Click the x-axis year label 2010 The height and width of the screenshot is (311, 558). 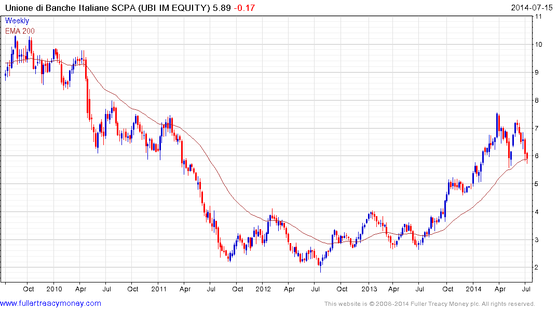[54, 289]
